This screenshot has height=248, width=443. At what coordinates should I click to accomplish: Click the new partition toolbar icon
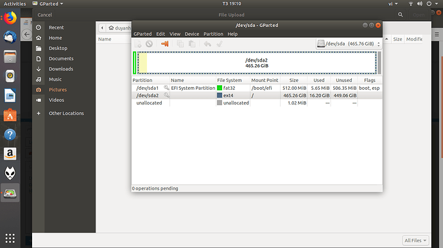pos(138,44)
